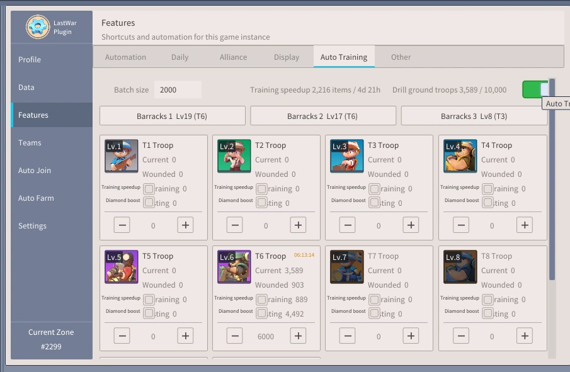
Task: Select Barracks 3 Lv8 (T3) button
Action: (474, 116)
